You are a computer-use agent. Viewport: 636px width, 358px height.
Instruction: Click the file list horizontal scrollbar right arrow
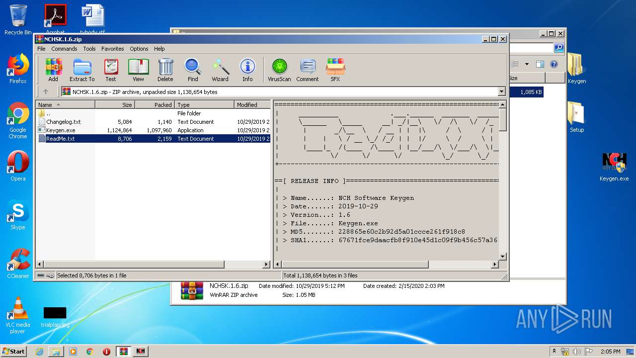point(266,265)
